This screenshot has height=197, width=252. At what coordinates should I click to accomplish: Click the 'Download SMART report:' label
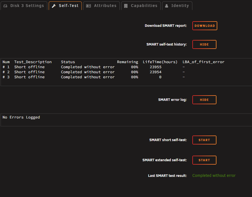[166, 26]
